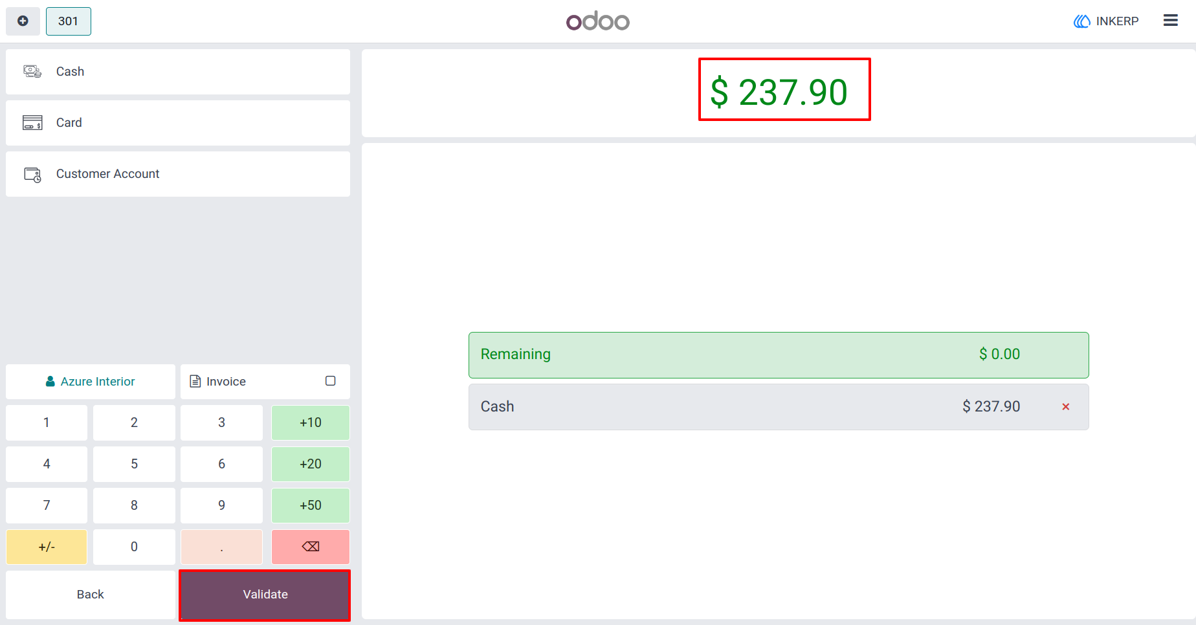Select the Cash $ 237.90 payment line
Image resolution: width=1196 pixels, height=625 pixels.
tap(779, 407)
